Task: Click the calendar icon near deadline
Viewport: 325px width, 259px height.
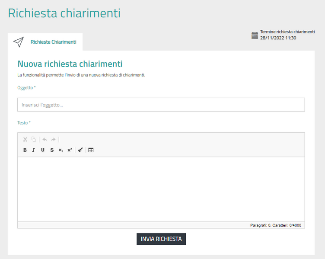Action: point(255,35)
